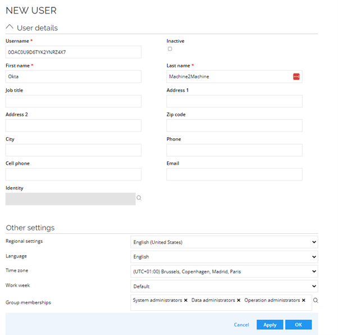The width and height of the screenshot is (338, 335).
Task: Click the Identity search magnifier icon
Action: pos(139,198)
